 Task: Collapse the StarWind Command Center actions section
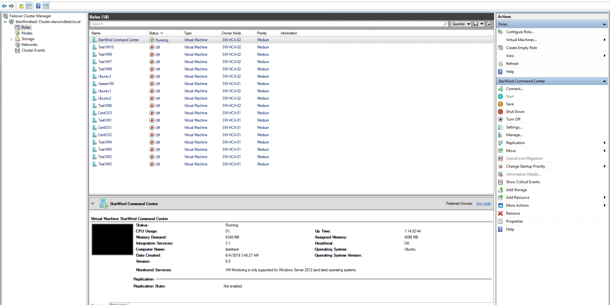click(x=604, y=81)
